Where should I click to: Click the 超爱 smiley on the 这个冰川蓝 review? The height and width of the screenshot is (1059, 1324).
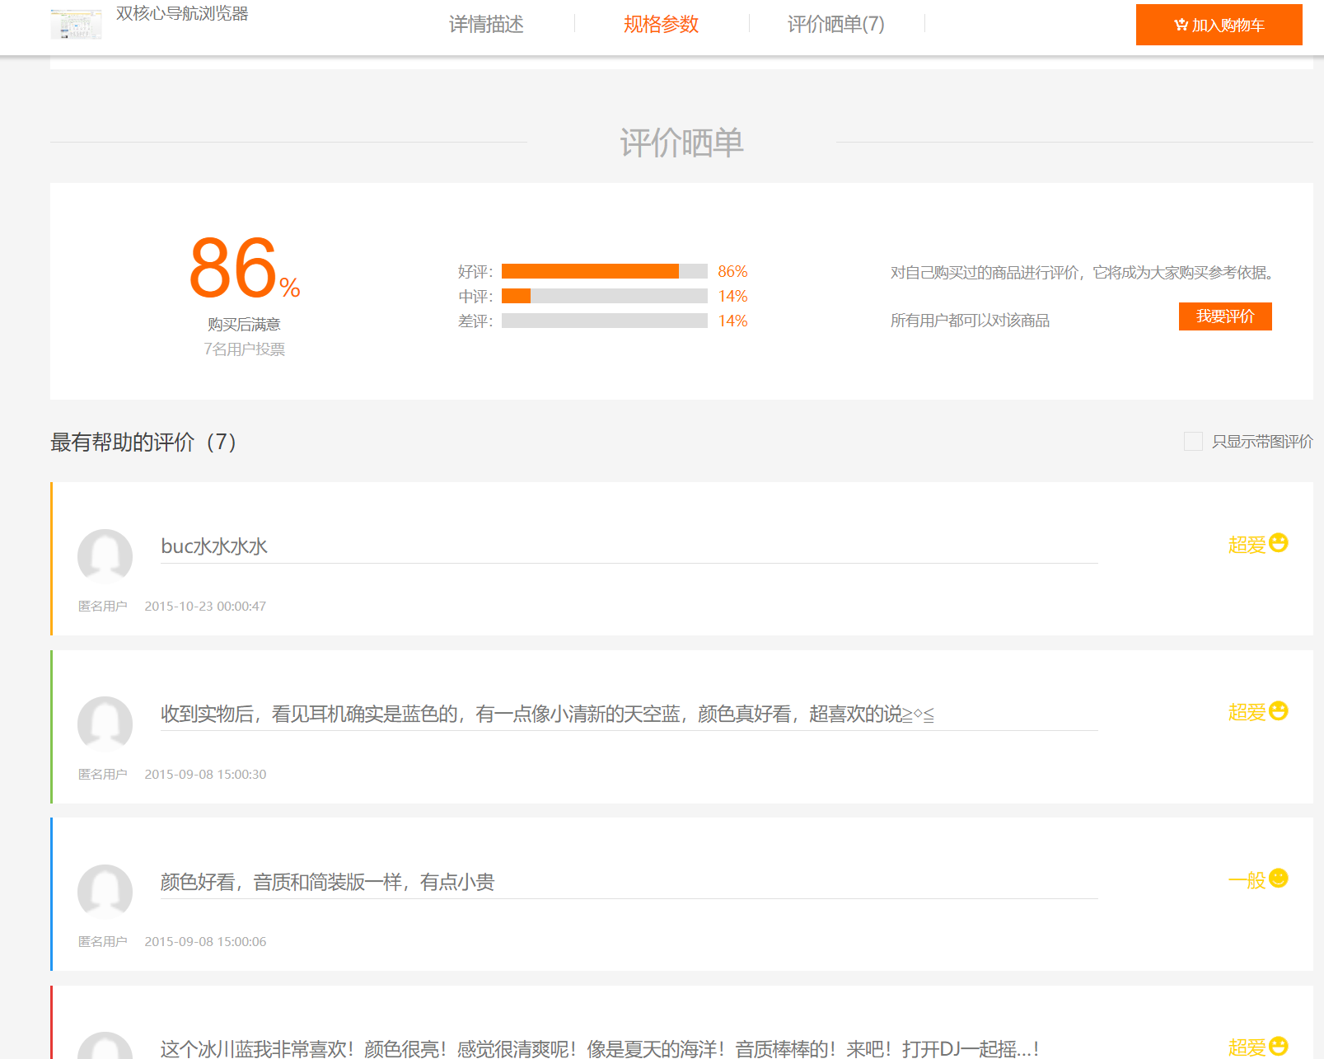[1279, 1047]
